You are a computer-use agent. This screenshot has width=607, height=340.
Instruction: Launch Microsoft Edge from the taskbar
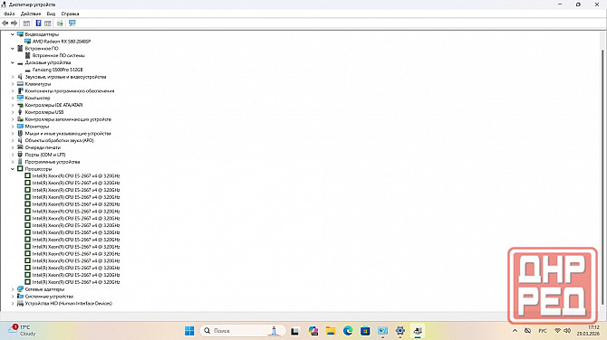[x=348, y=331]
